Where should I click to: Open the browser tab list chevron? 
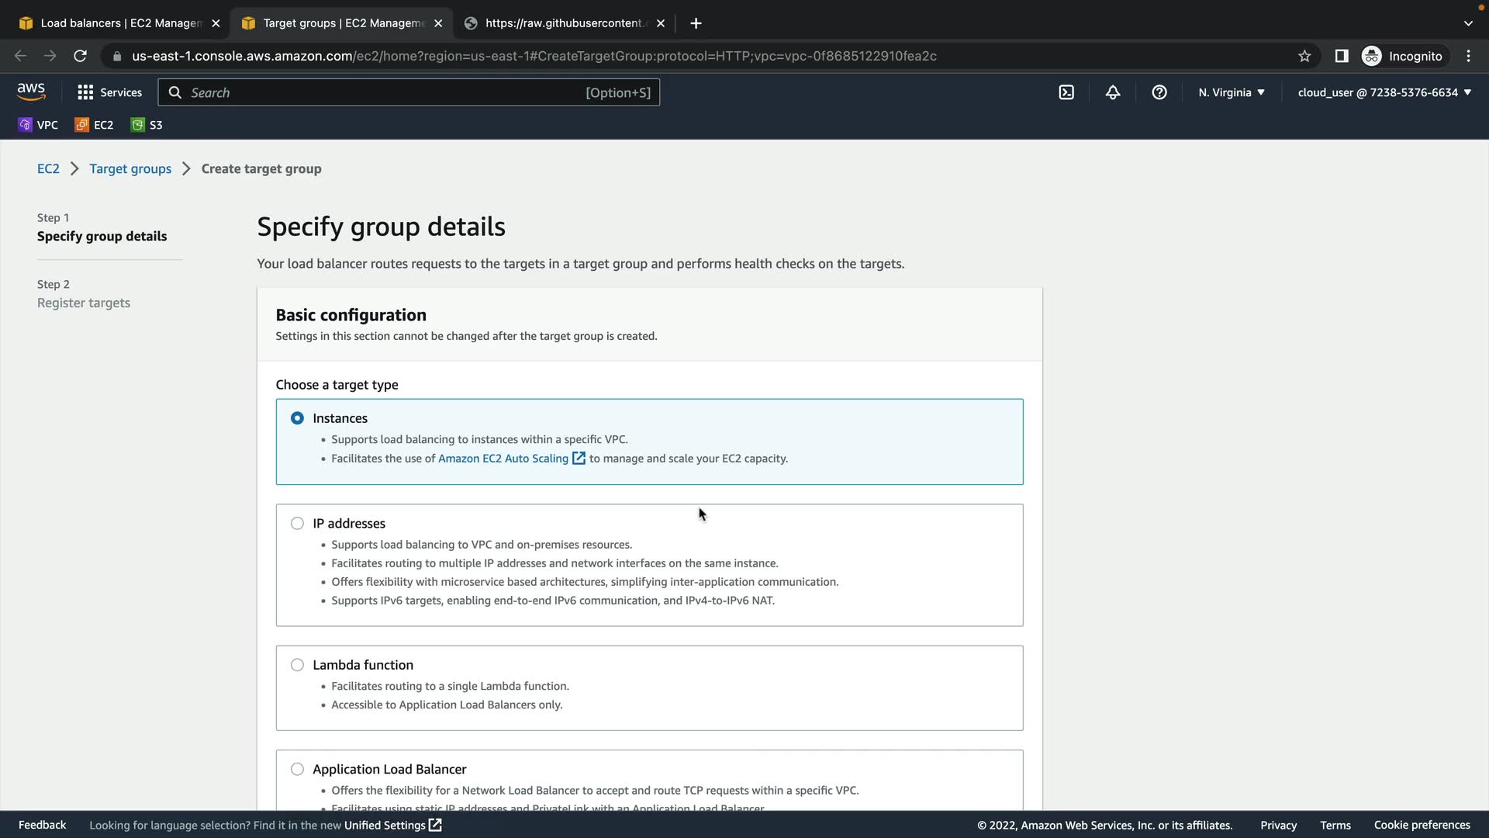[1468, 23]
